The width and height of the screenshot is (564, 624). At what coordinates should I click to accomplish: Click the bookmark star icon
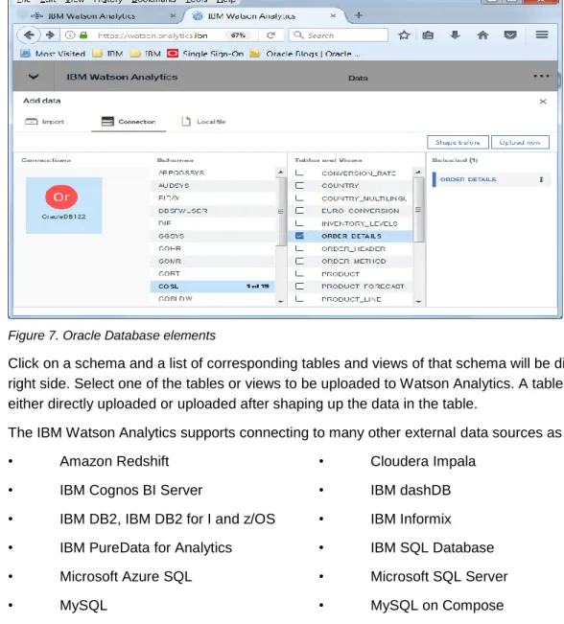pos(404,35)
